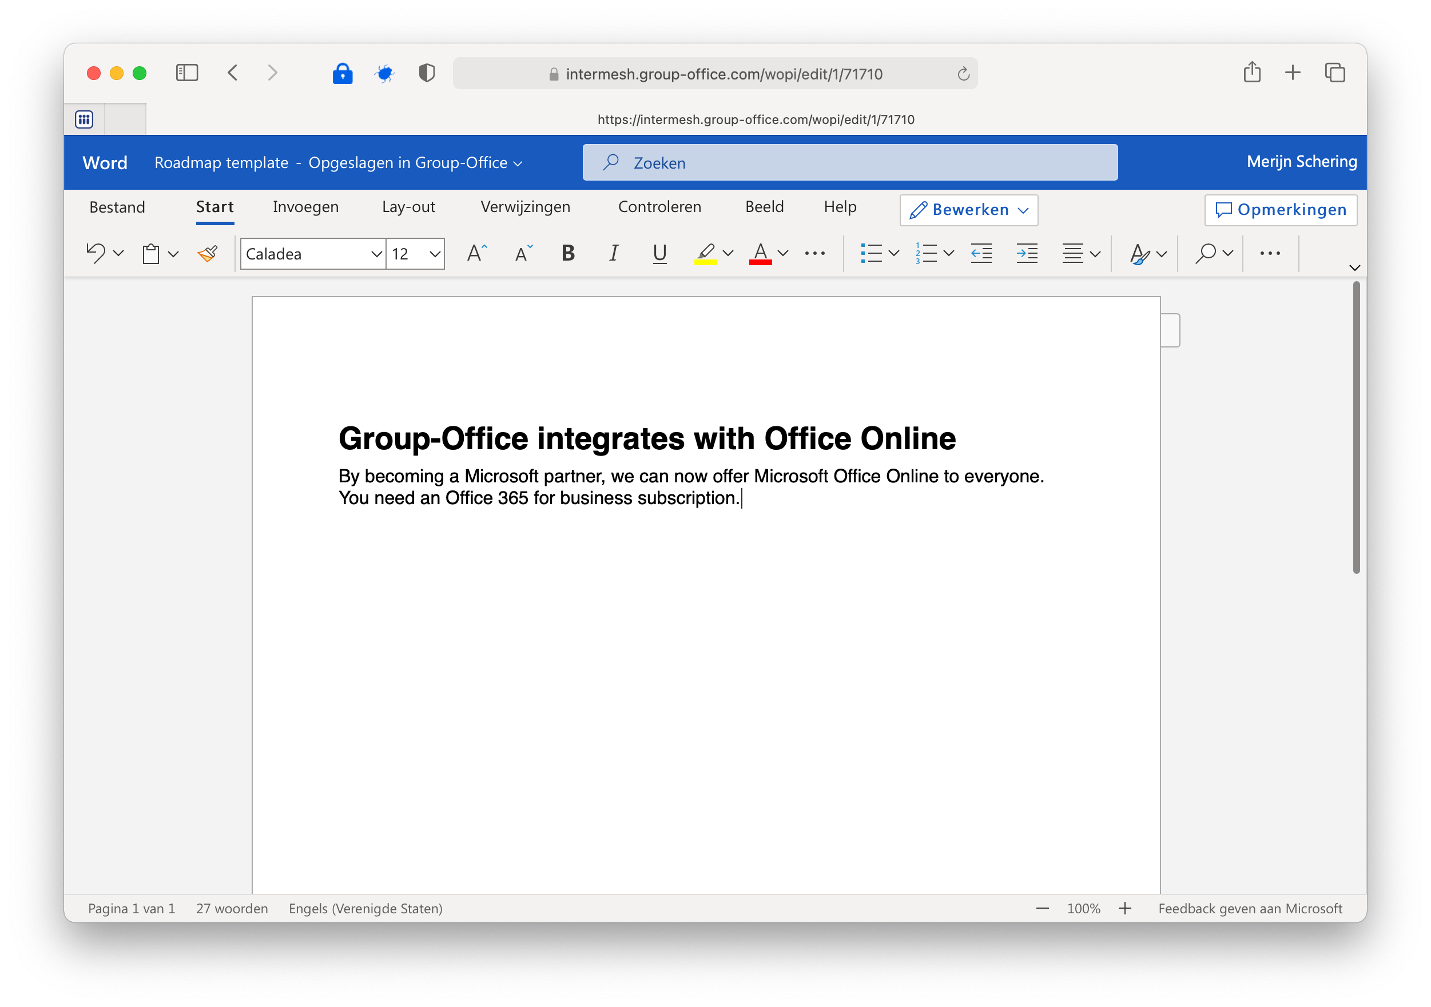This screenshot has width=1431, height=1007.
Task: Switch to the Lay-out tab
Action: 408,207
